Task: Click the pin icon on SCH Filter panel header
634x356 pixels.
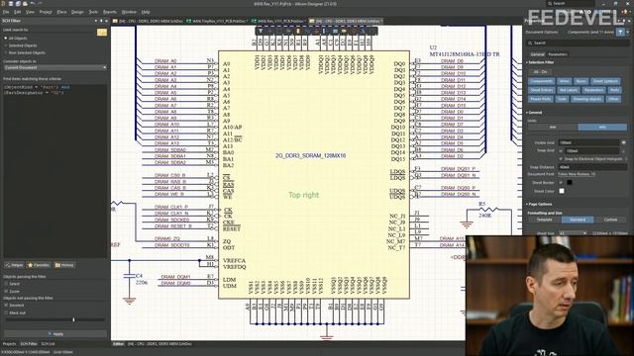Action: (101, 21)
